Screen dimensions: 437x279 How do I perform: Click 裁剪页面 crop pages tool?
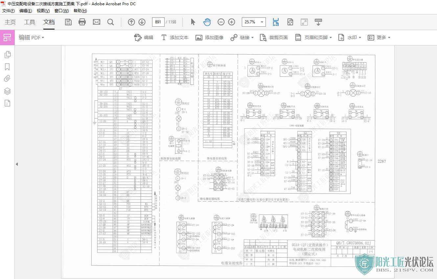coord(274,38)
